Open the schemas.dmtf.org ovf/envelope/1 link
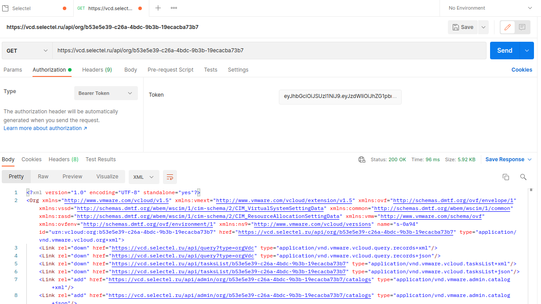Screen dimensions: 541x304 [454, 200]
